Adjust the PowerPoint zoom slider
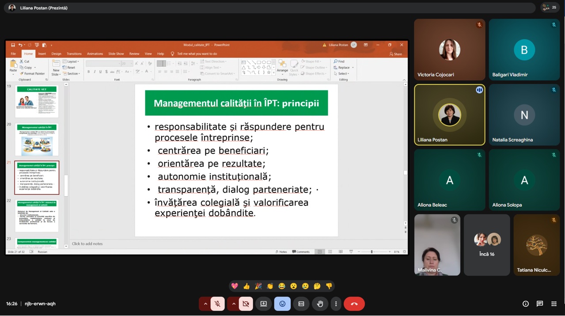Screen dimensions: 565x316 pos(372,252)
